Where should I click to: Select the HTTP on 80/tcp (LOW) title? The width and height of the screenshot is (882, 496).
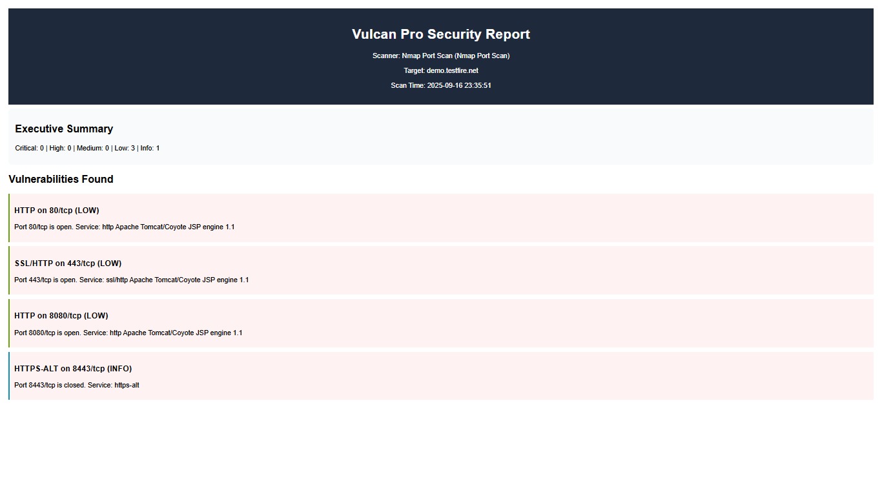pos(57,210)
